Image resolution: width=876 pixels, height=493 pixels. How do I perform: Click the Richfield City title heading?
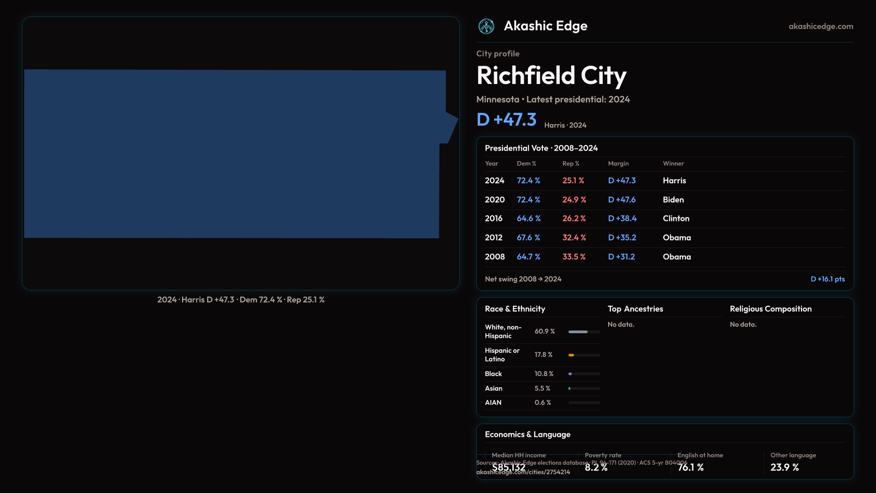(551, 75)
